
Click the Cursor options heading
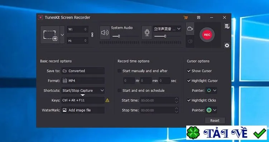pos(198,61)
